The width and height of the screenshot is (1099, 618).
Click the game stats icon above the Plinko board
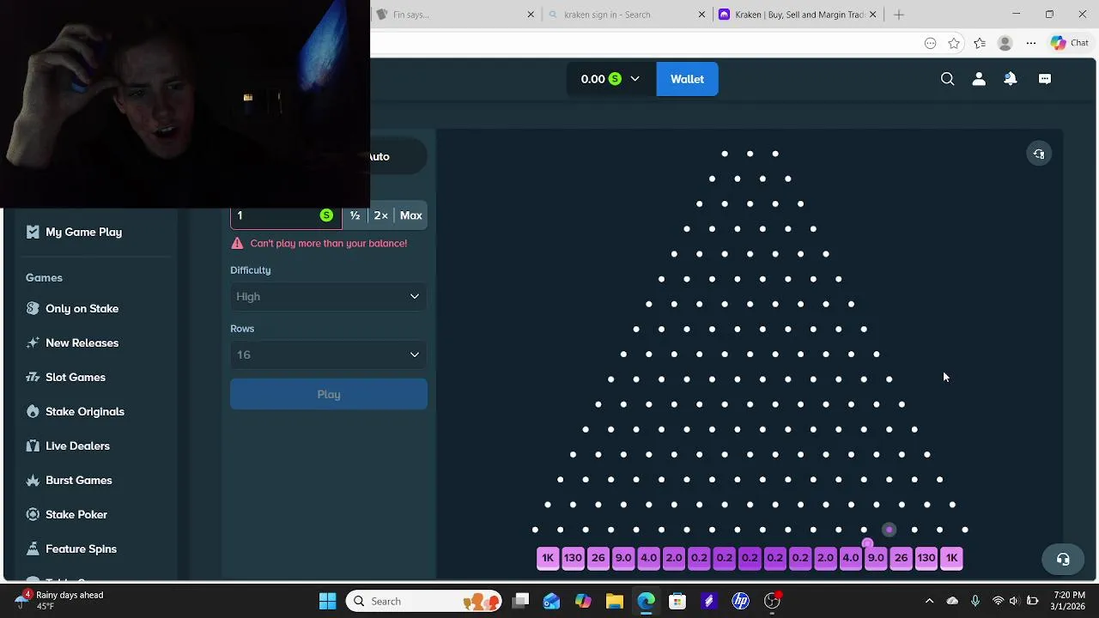click(1039, 154)
